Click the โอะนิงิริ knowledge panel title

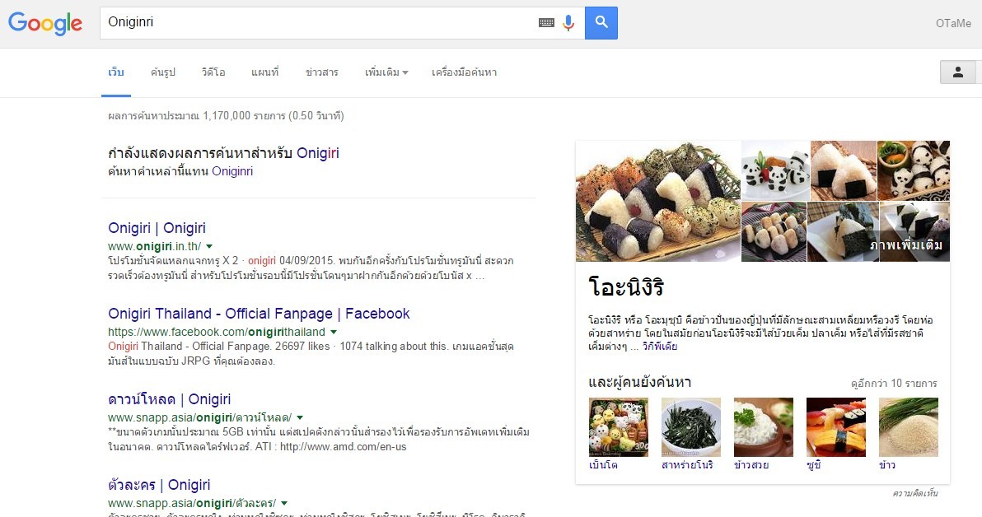click(626, 288)
